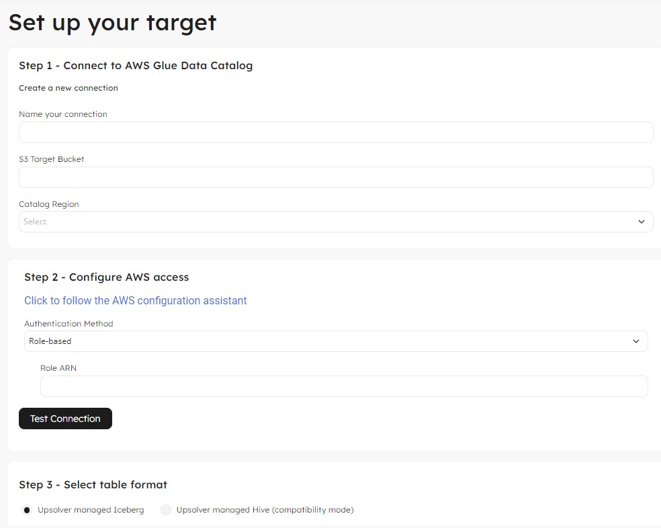Click the Step 1 Connect to AWS Glue heading

(136, 65)
